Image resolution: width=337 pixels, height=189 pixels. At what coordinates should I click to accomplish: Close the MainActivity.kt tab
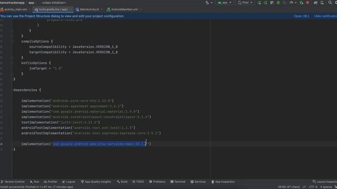click(102, 9)
